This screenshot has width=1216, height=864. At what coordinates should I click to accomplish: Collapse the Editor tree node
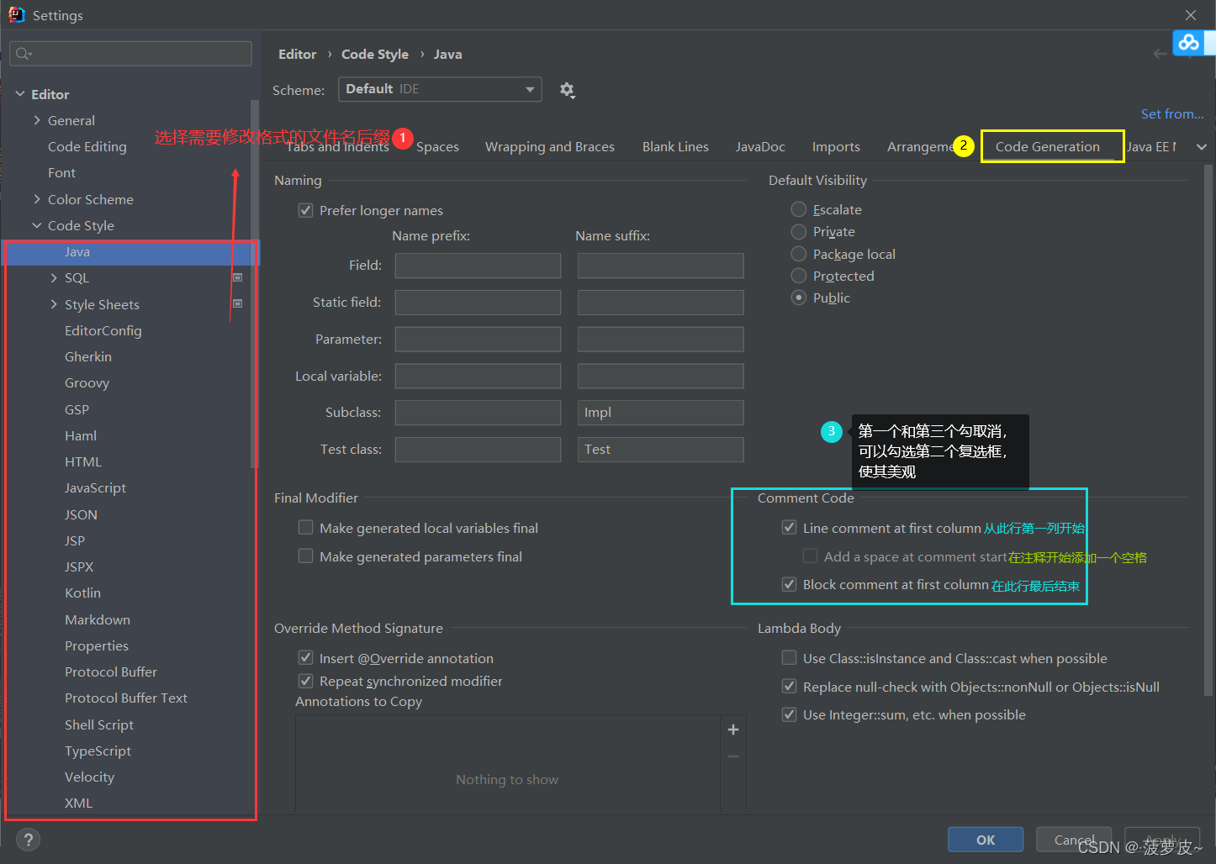click(20, 94)
